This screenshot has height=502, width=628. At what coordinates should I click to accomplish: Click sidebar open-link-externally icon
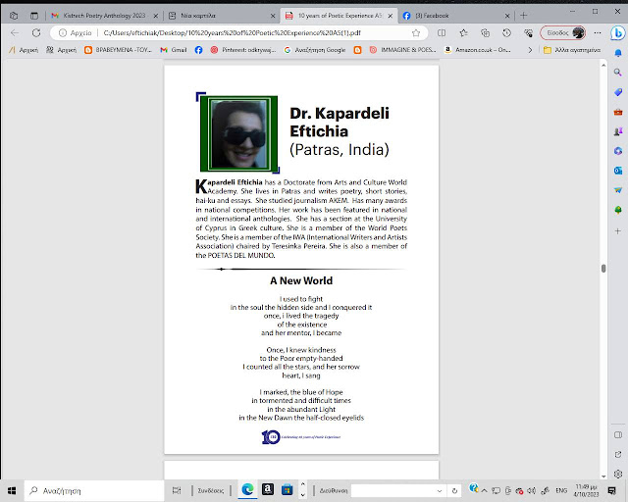tap(618, 454)
